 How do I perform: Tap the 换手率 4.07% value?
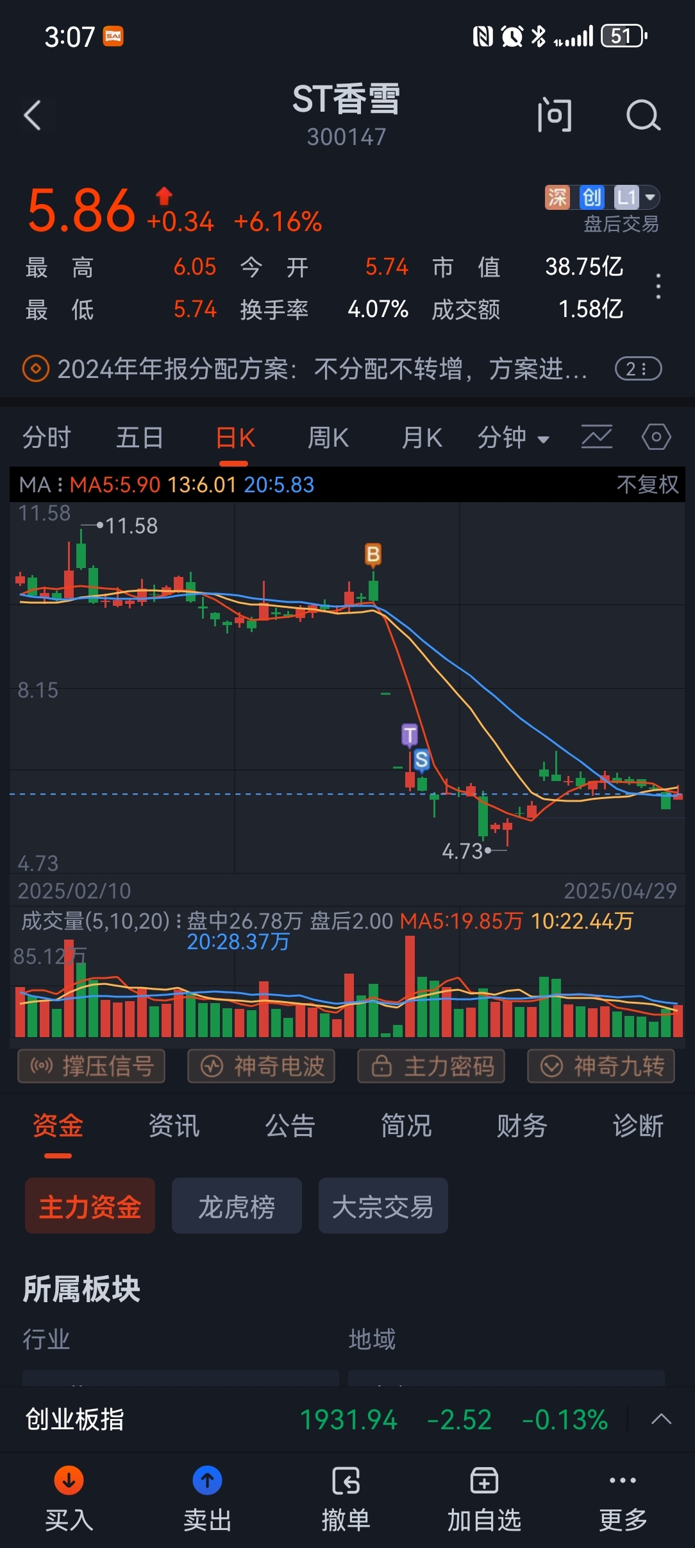pos(378,309)
